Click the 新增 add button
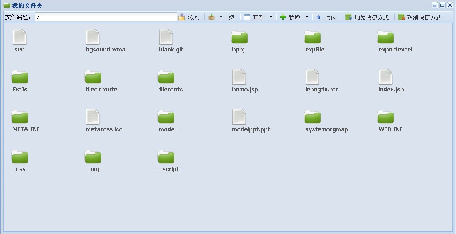 click(290, 17)
